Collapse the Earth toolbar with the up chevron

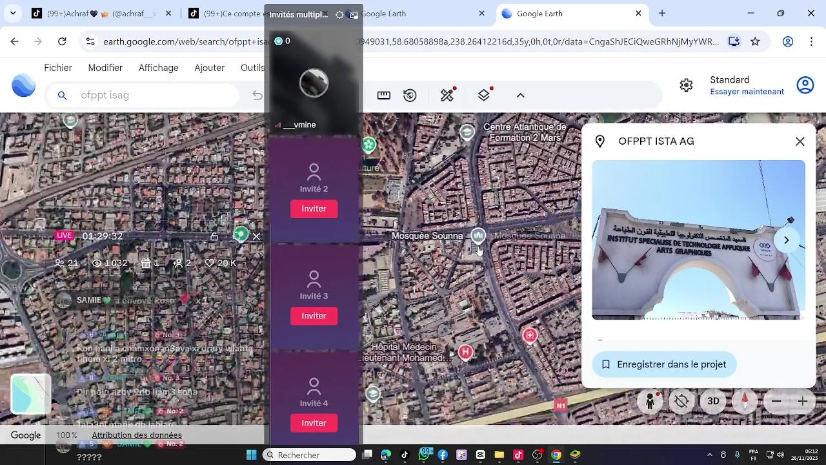[x=521, y=96]
